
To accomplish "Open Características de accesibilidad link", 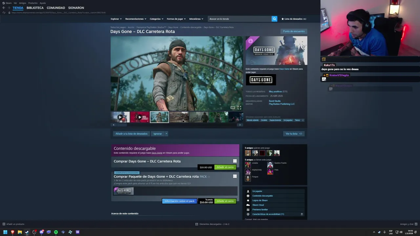I will click(268, 214).
